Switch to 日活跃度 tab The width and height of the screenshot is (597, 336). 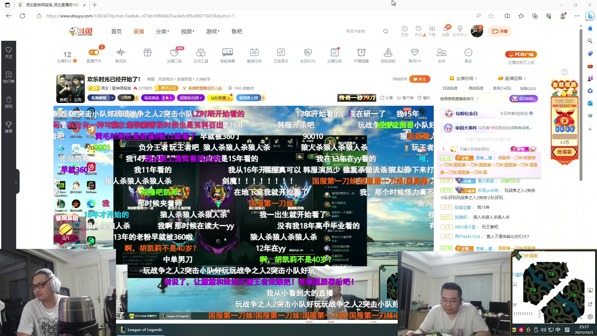pos(450,88)
